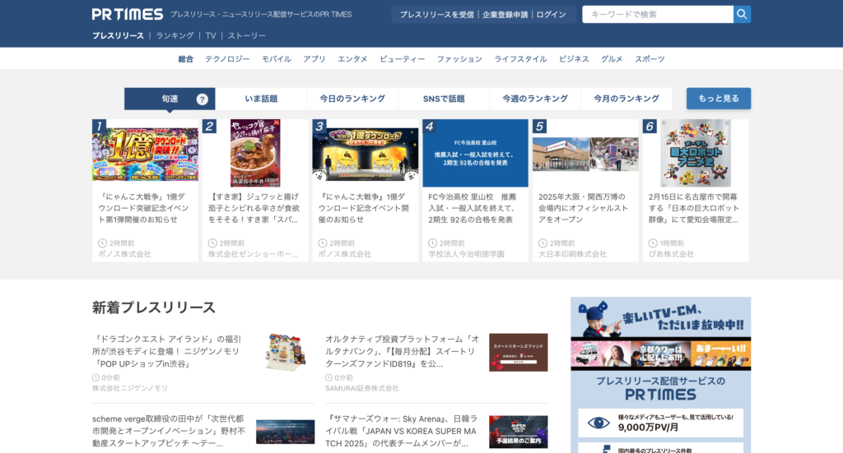The width and height of the screenshot is (843, 453).
Task: Click the PR TIMES logo
Action: [128, 15]
